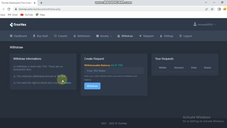Open the YouTube bookmark
The image size is (227, 128).
(27, 15)
